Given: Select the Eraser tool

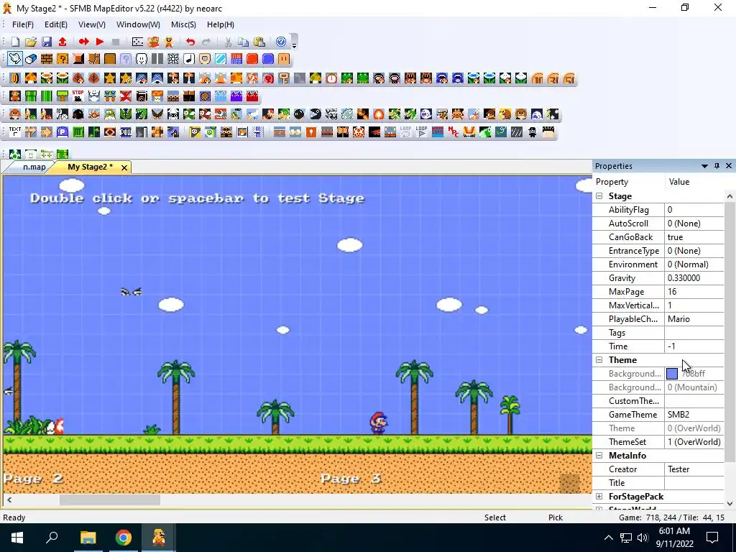Looking at the screenshot, I should 31,59.
